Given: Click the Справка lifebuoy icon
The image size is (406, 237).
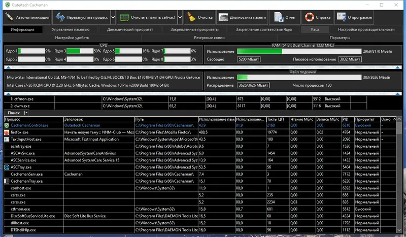Looking at the screenshot, I should pyautogui.click(x=309, y=17).
